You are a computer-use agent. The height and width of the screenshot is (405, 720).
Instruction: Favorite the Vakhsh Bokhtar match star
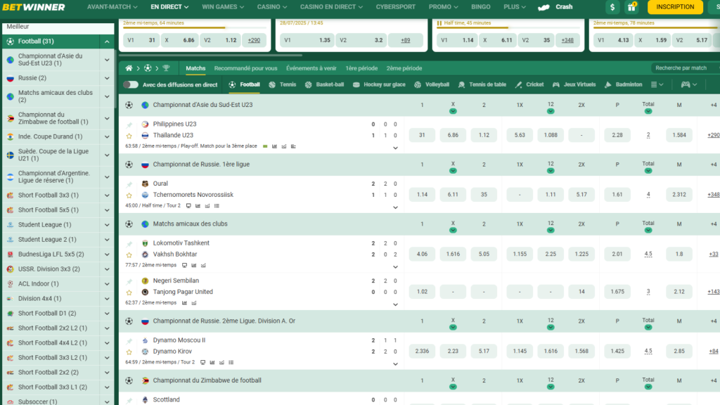[129, 255]
